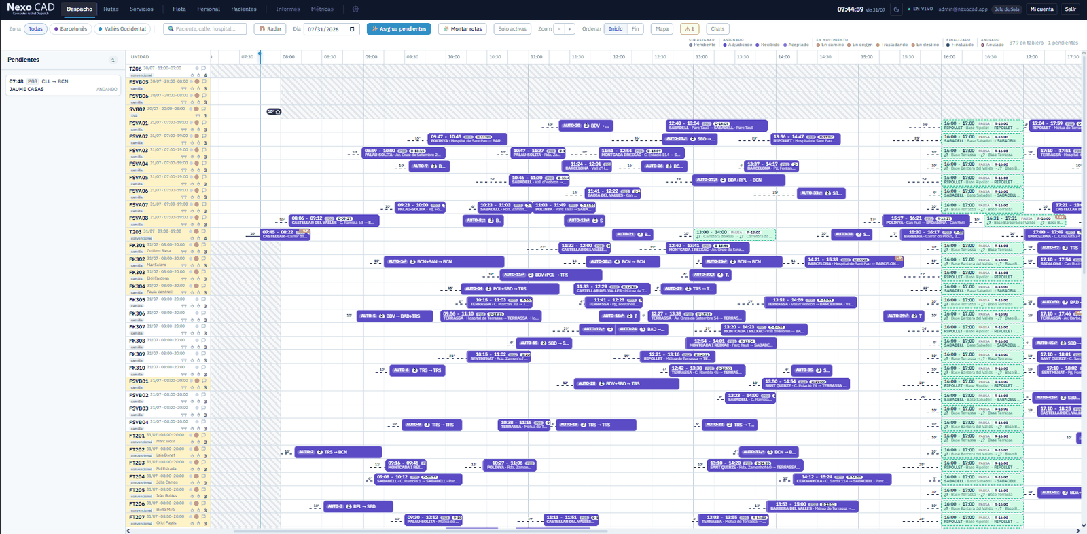Open the Rutas tab
This screenshot has width=1087, height=534.
[111, 9]
